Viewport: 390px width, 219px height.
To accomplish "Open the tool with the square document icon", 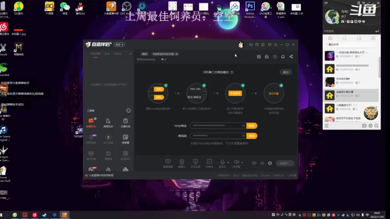I will (125, 155).
